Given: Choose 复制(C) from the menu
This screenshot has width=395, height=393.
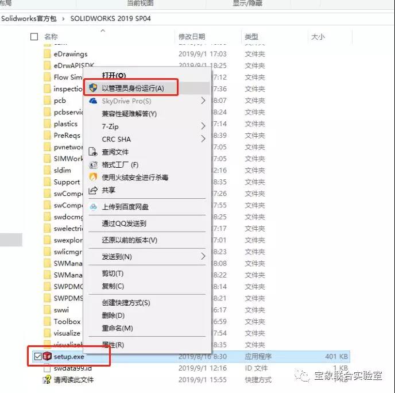Looking at the screenshot, I should pos(113,286).
